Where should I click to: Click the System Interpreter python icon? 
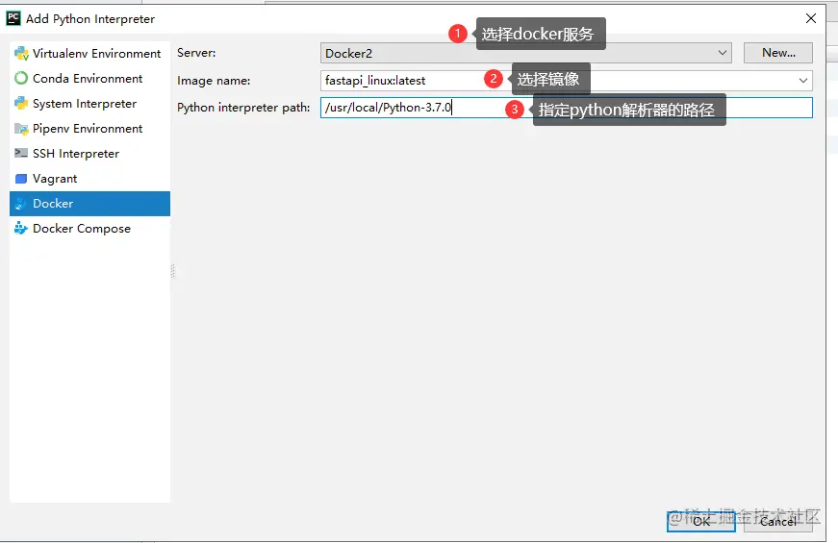pyautogui.click(x=21, y=104)
